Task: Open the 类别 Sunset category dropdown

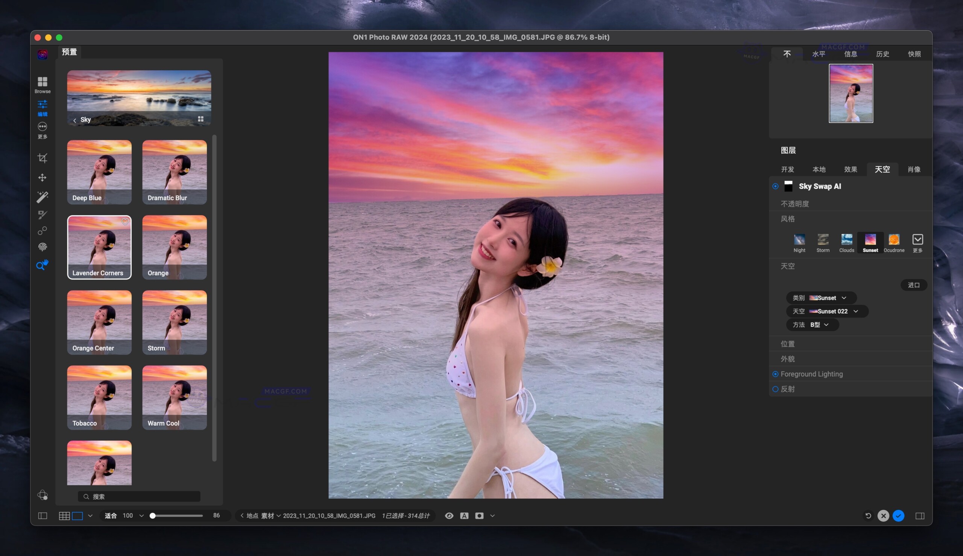Action: coord(822,298)
